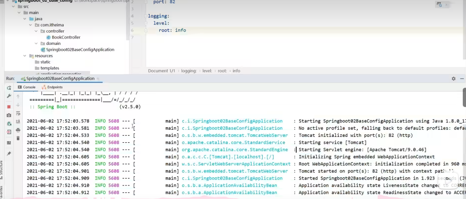Click the red Stop process button
This screenshot has height=199, width=466.
click(x=9, y=107)
